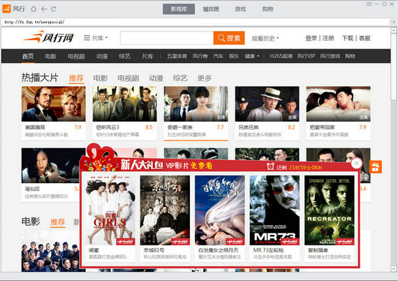Viewport: 398px width, 281px height.
Task: Select the 电视剧 navigation item
Action: click(x=76, y=56)
